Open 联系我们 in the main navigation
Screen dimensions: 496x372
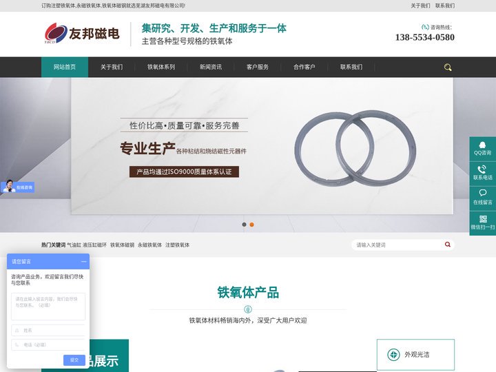(351, 67)
